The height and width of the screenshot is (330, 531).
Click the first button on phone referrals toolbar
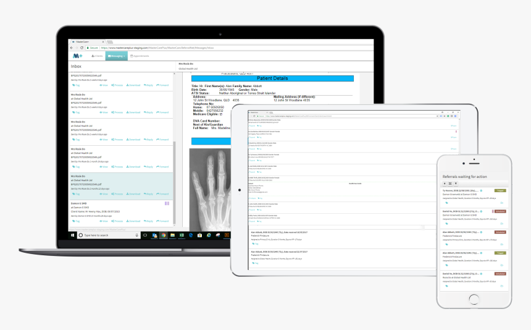(445, 184)
